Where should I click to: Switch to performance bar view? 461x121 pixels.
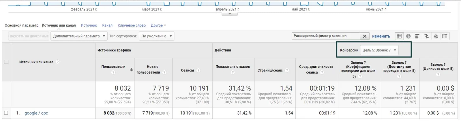(x=417, y=36)
